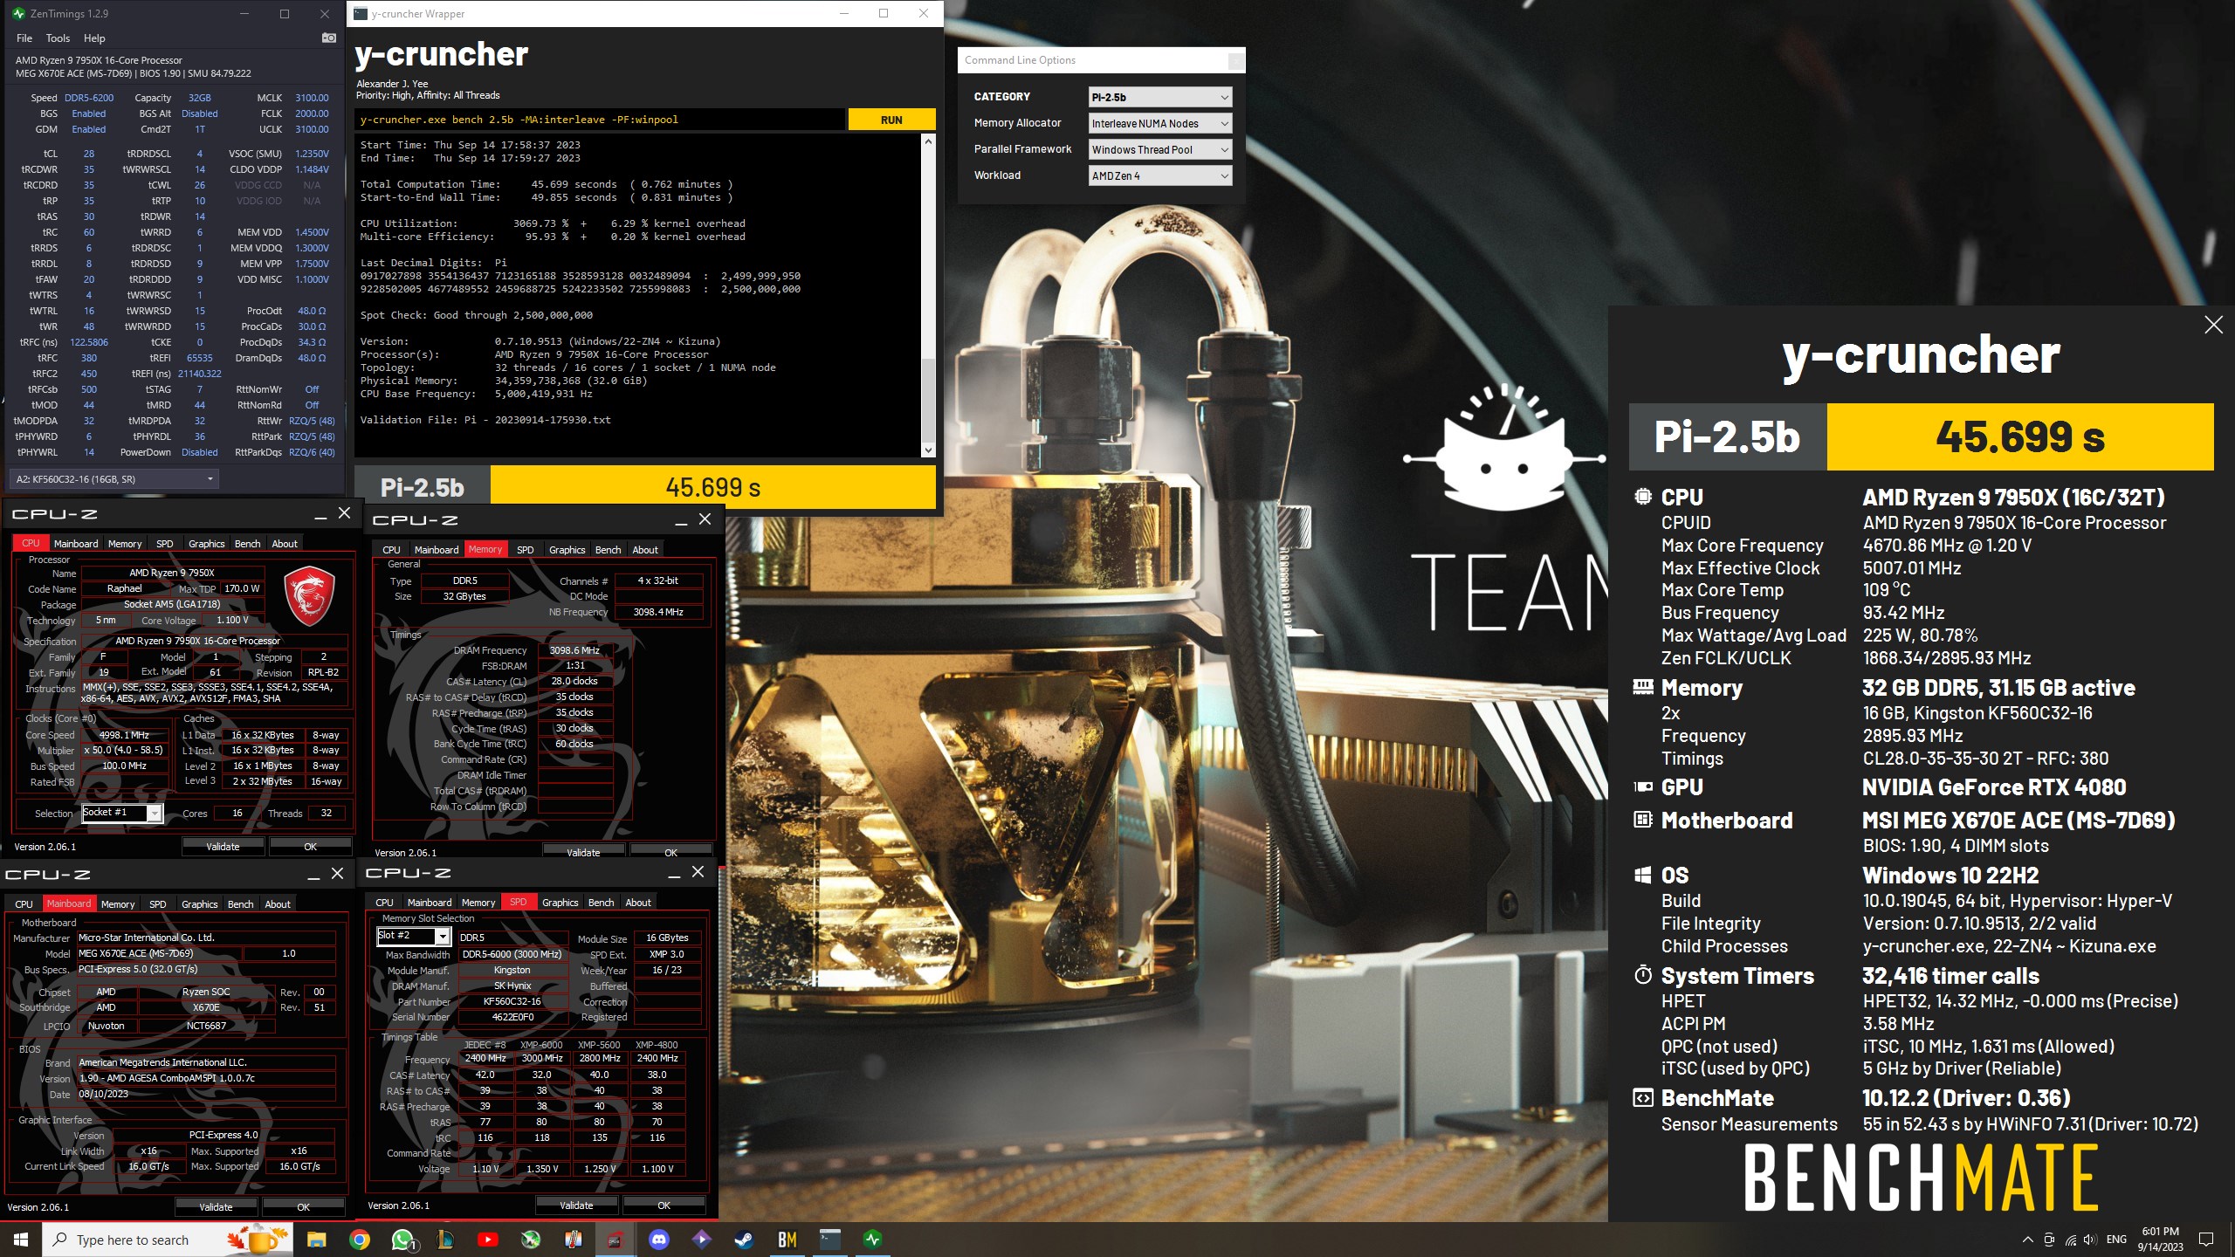Viewport: 2235px width, 1257px height.
Task: Click Validate in CPU-Z Mainboard window
Action: click(216, 1206)
